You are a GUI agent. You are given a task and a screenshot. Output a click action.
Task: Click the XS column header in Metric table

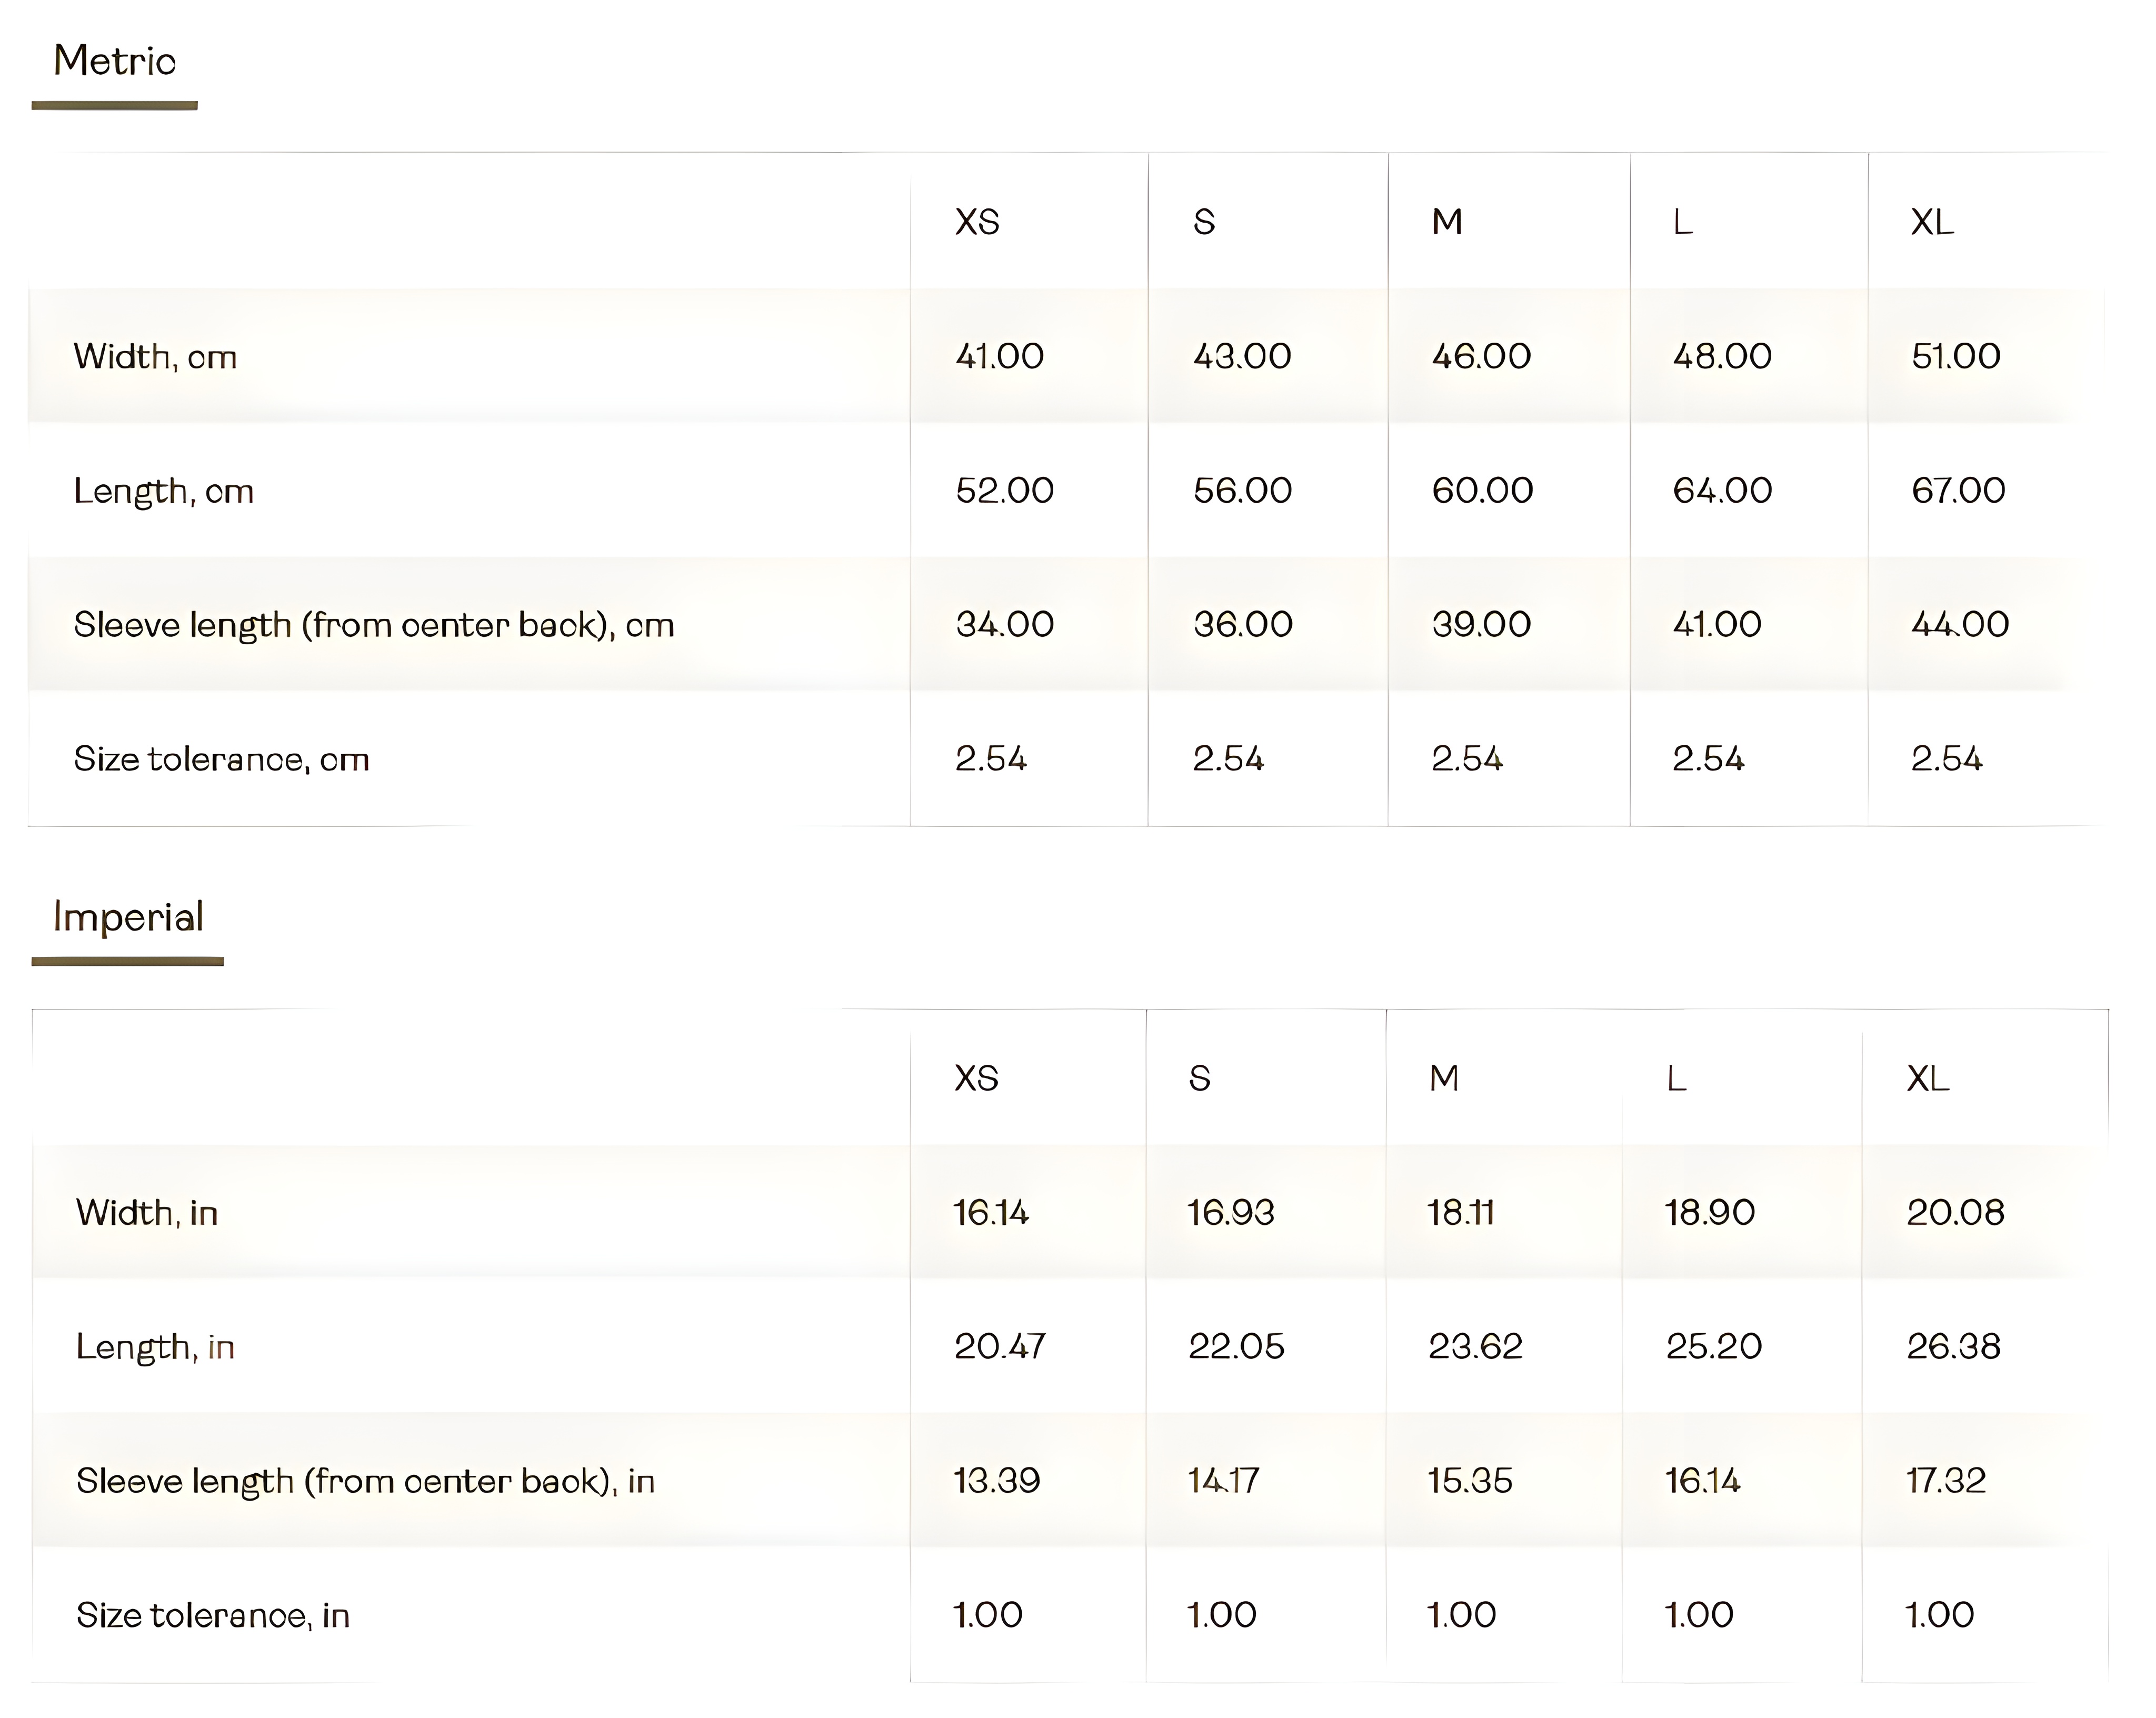pyautogui.click(x=977, y=222)
